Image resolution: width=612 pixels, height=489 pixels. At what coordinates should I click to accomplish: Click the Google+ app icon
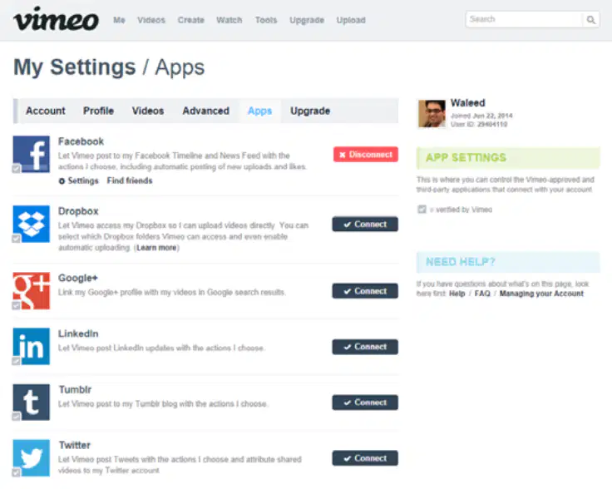click(32, 291)
